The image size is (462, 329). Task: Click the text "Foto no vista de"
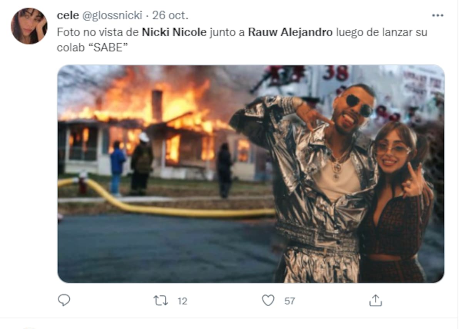point(98,32)
